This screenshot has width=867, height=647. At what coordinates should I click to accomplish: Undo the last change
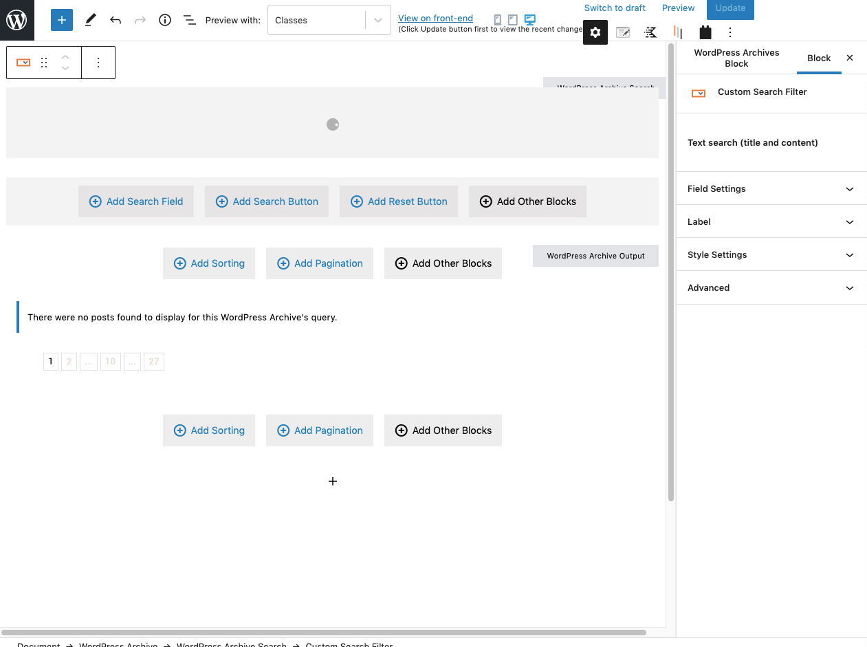pos(116,20)
